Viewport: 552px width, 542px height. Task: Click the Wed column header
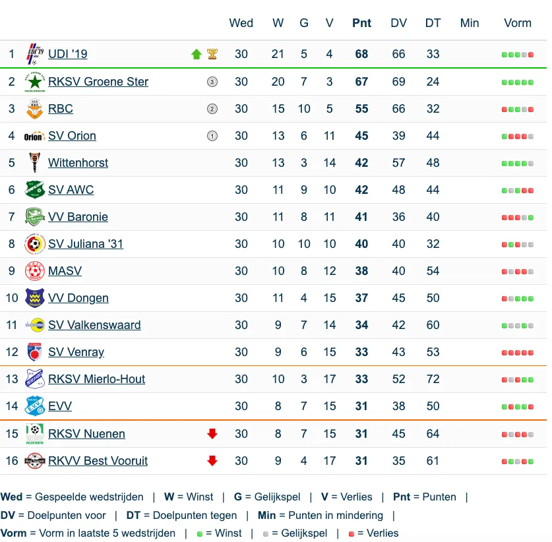tap(241, 23)
